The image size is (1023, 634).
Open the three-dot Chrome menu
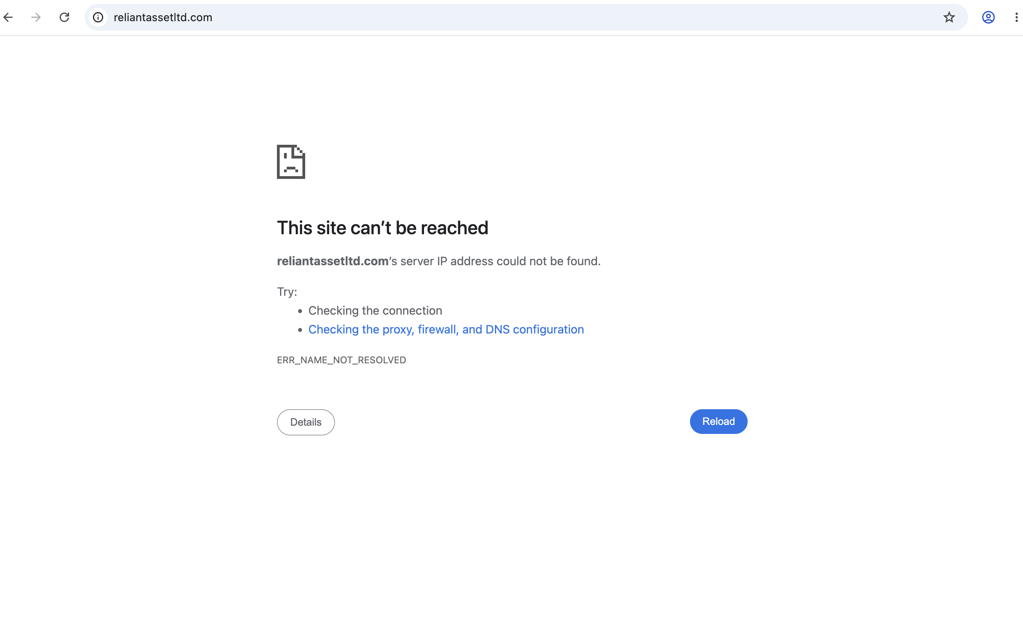tap(1016, 17)
